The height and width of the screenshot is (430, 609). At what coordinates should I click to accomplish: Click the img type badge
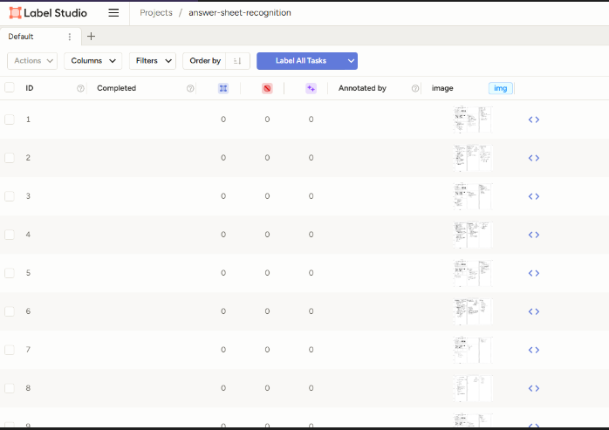[500, 88]
